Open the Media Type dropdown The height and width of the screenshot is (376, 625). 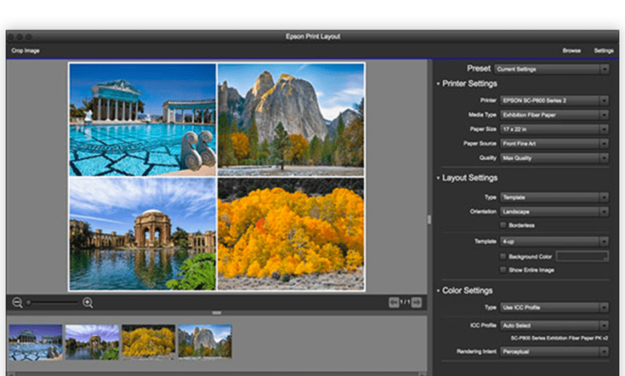554,115
